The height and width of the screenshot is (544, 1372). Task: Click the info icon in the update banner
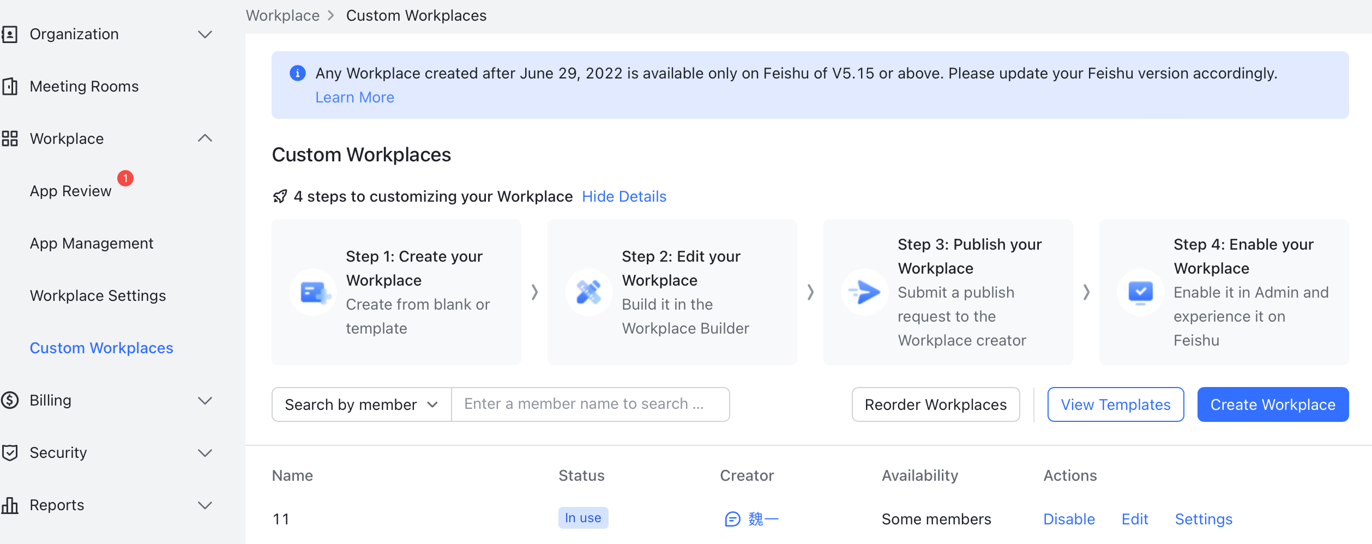tap(298, 73)
